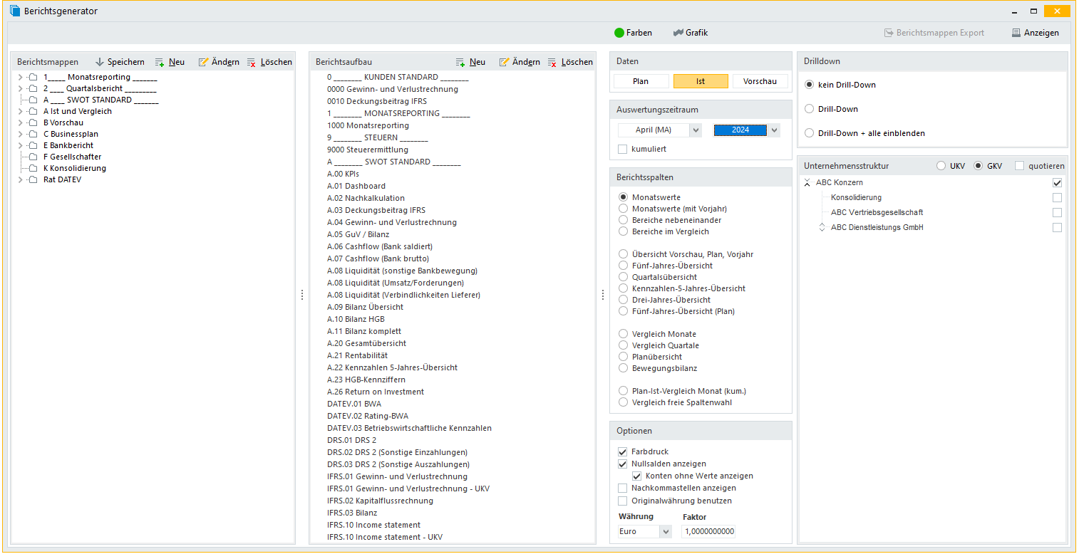Delete Berichtsaufbau entry with Löschen icon

coord(552,62)
